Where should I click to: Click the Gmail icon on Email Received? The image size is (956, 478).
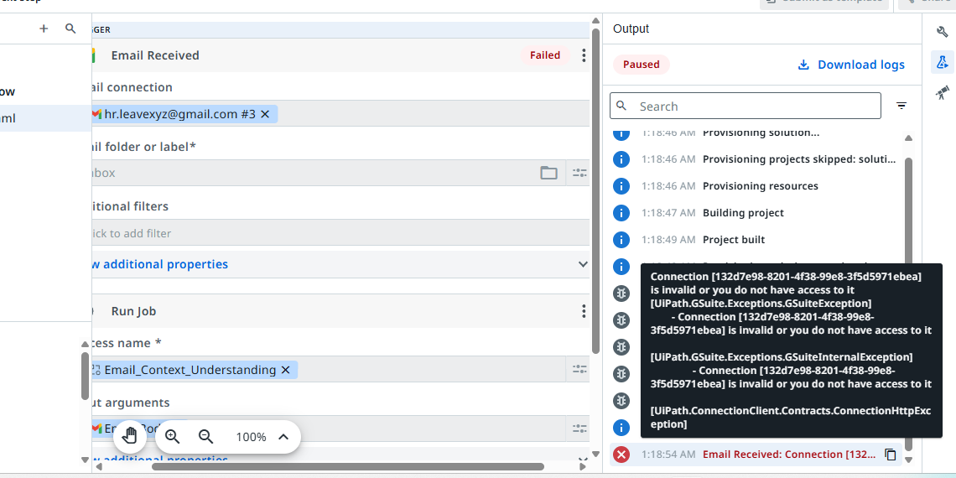tap(94, 55)
